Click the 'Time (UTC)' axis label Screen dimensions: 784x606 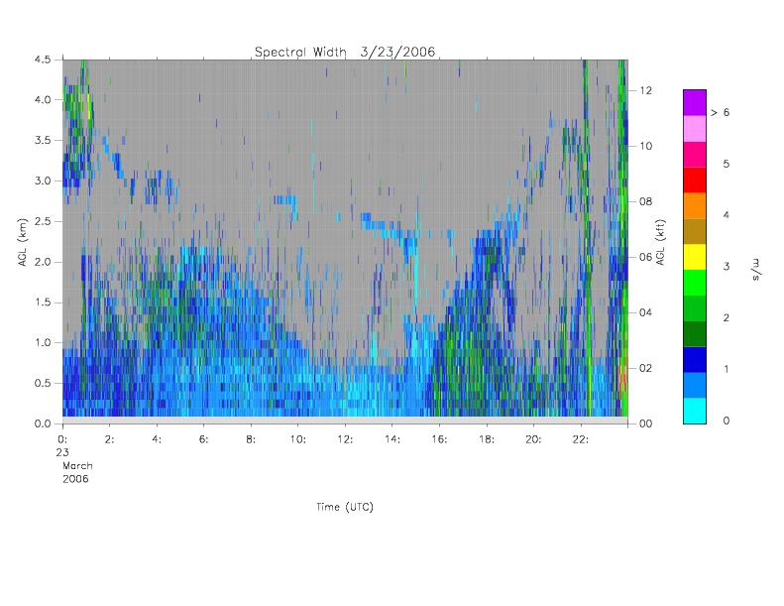coord(345,507)
